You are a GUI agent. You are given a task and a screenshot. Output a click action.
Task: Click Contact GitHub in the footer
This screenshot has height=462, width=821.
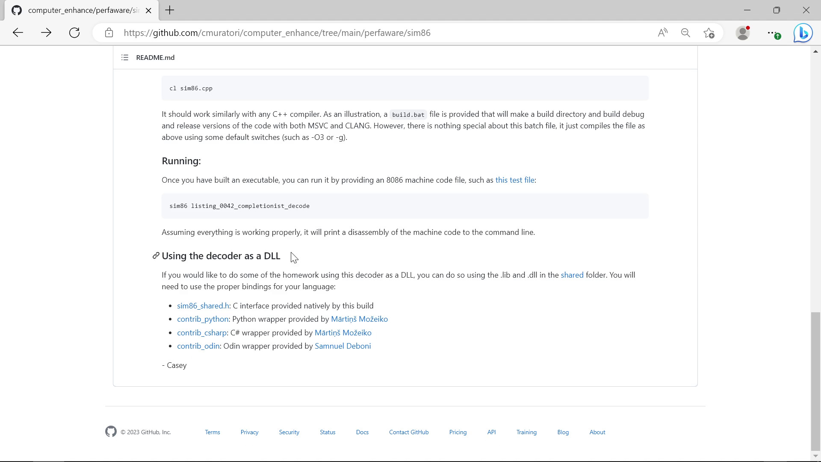tap(408, 432)
